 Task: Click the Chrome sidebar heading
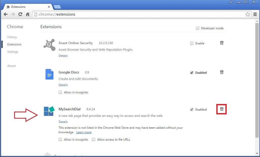(x=15, y=27)
